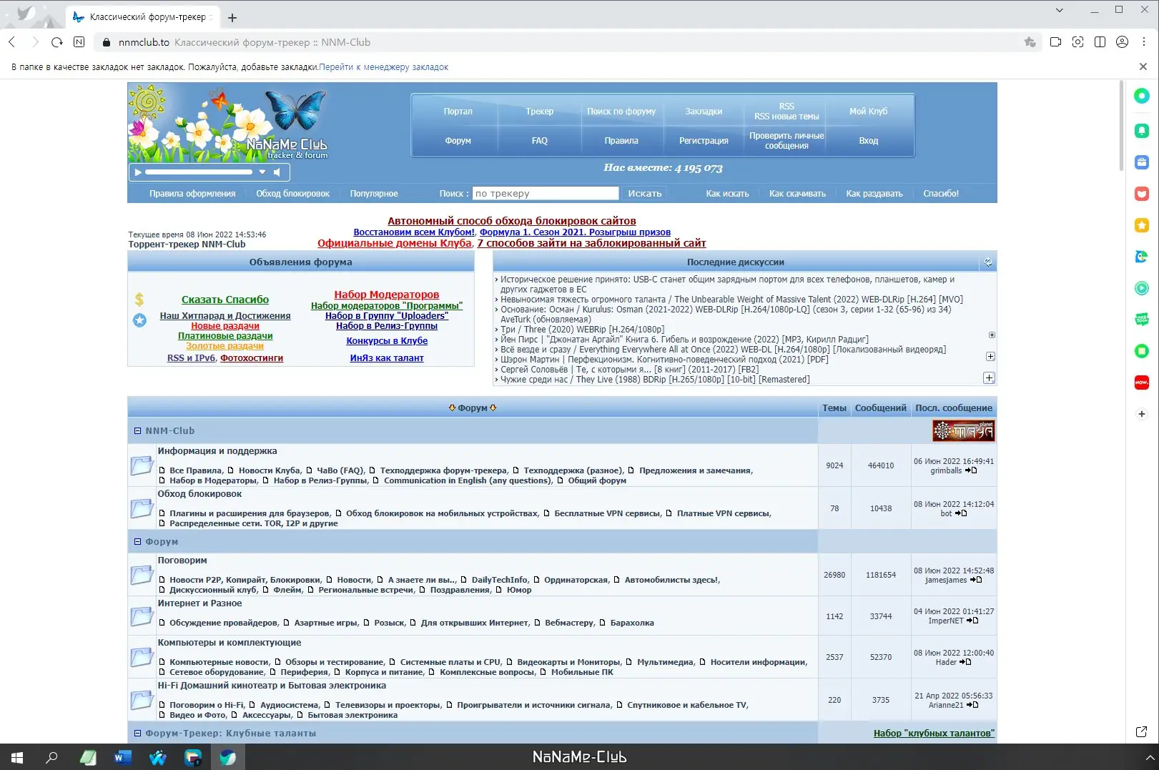The width and height of the screenshot is (1159, 770).
Task: Collapse the Форум category section
Action: click(x=137, y=542)
